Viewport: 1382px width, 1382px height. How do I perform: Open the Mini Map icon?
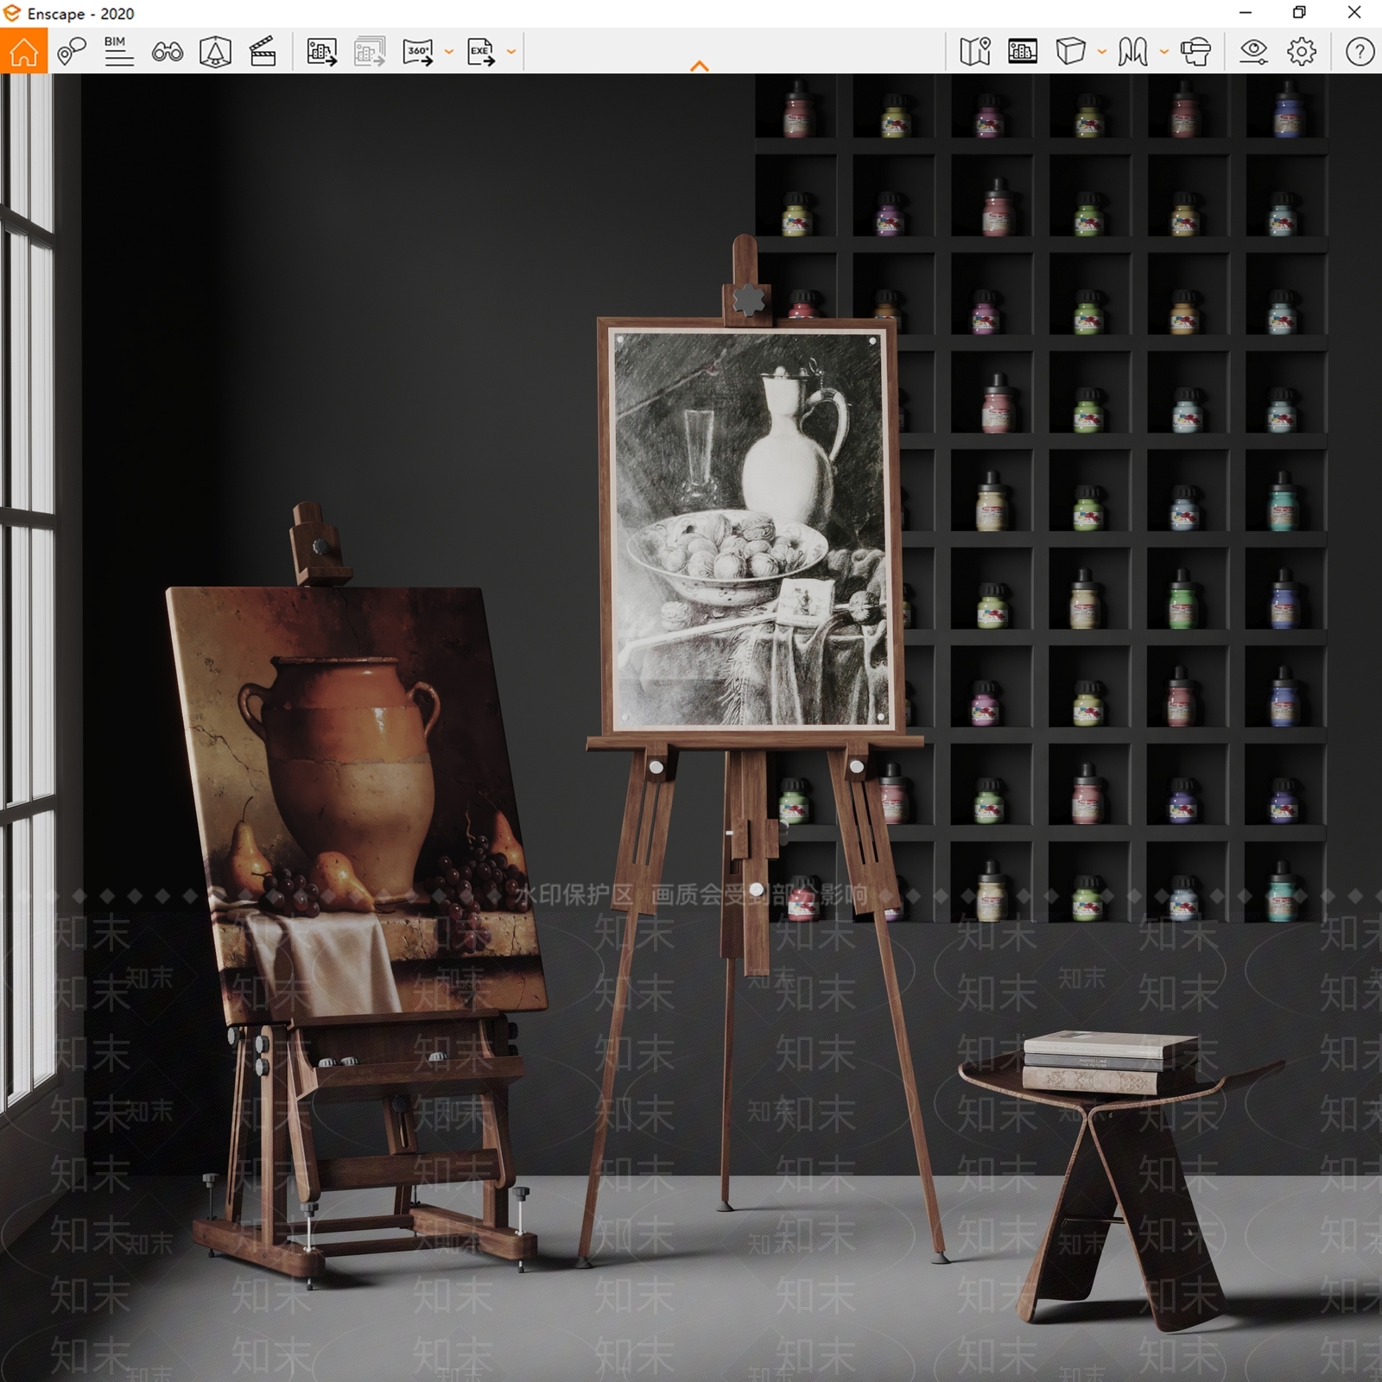tap(975, 52)
